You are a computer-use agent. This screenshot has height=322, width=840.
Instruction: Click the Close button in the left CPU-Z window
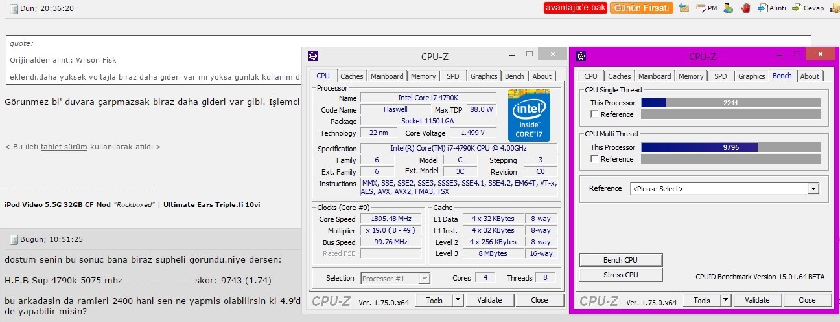point(539,300)
